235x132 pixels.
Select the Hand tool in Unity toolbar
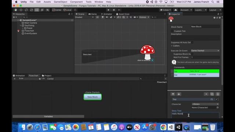pos(15,10)
